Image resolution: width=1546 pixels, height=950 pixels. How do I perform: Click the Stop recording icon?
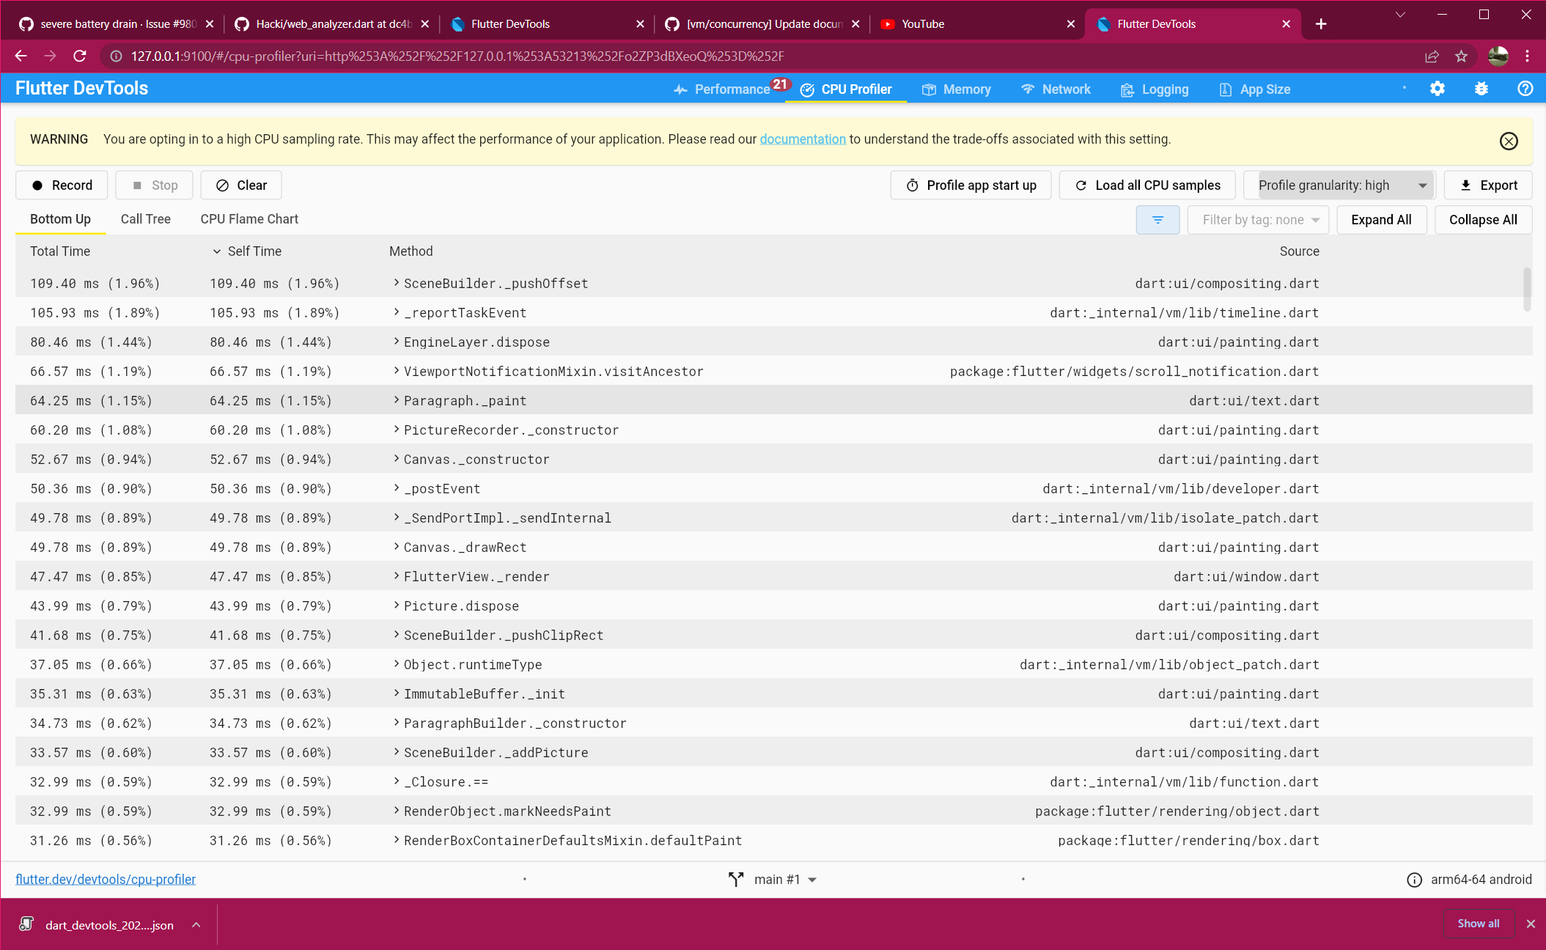point(139,185)
